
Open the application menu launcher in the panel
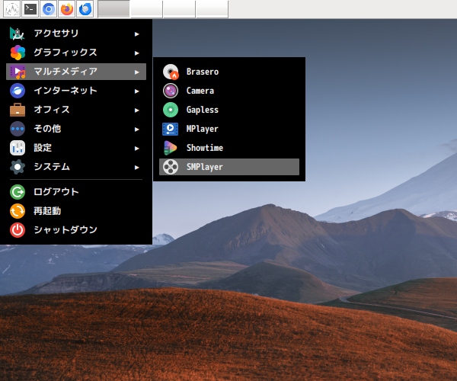(x=12, y=9)
